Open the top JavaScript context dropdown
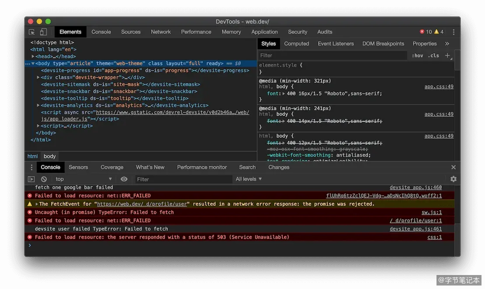The height and width of the screenshot is (289, 485). [83, 179]
